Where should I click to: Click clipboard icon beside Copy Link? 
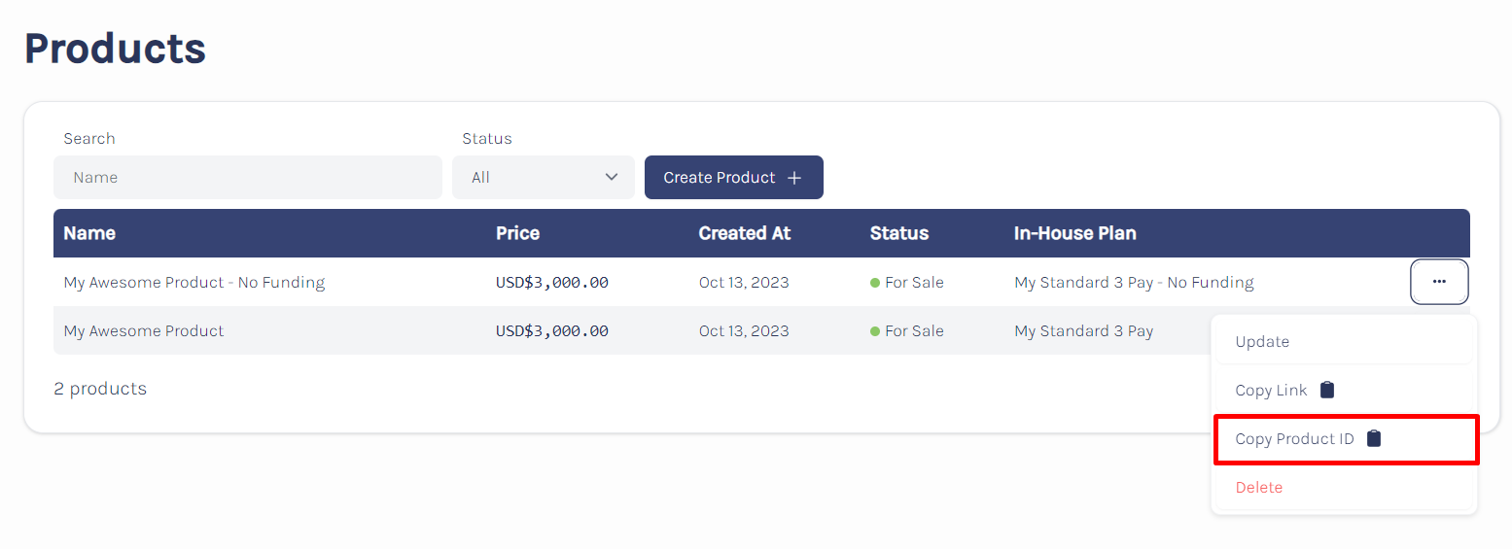point(1327,390)
